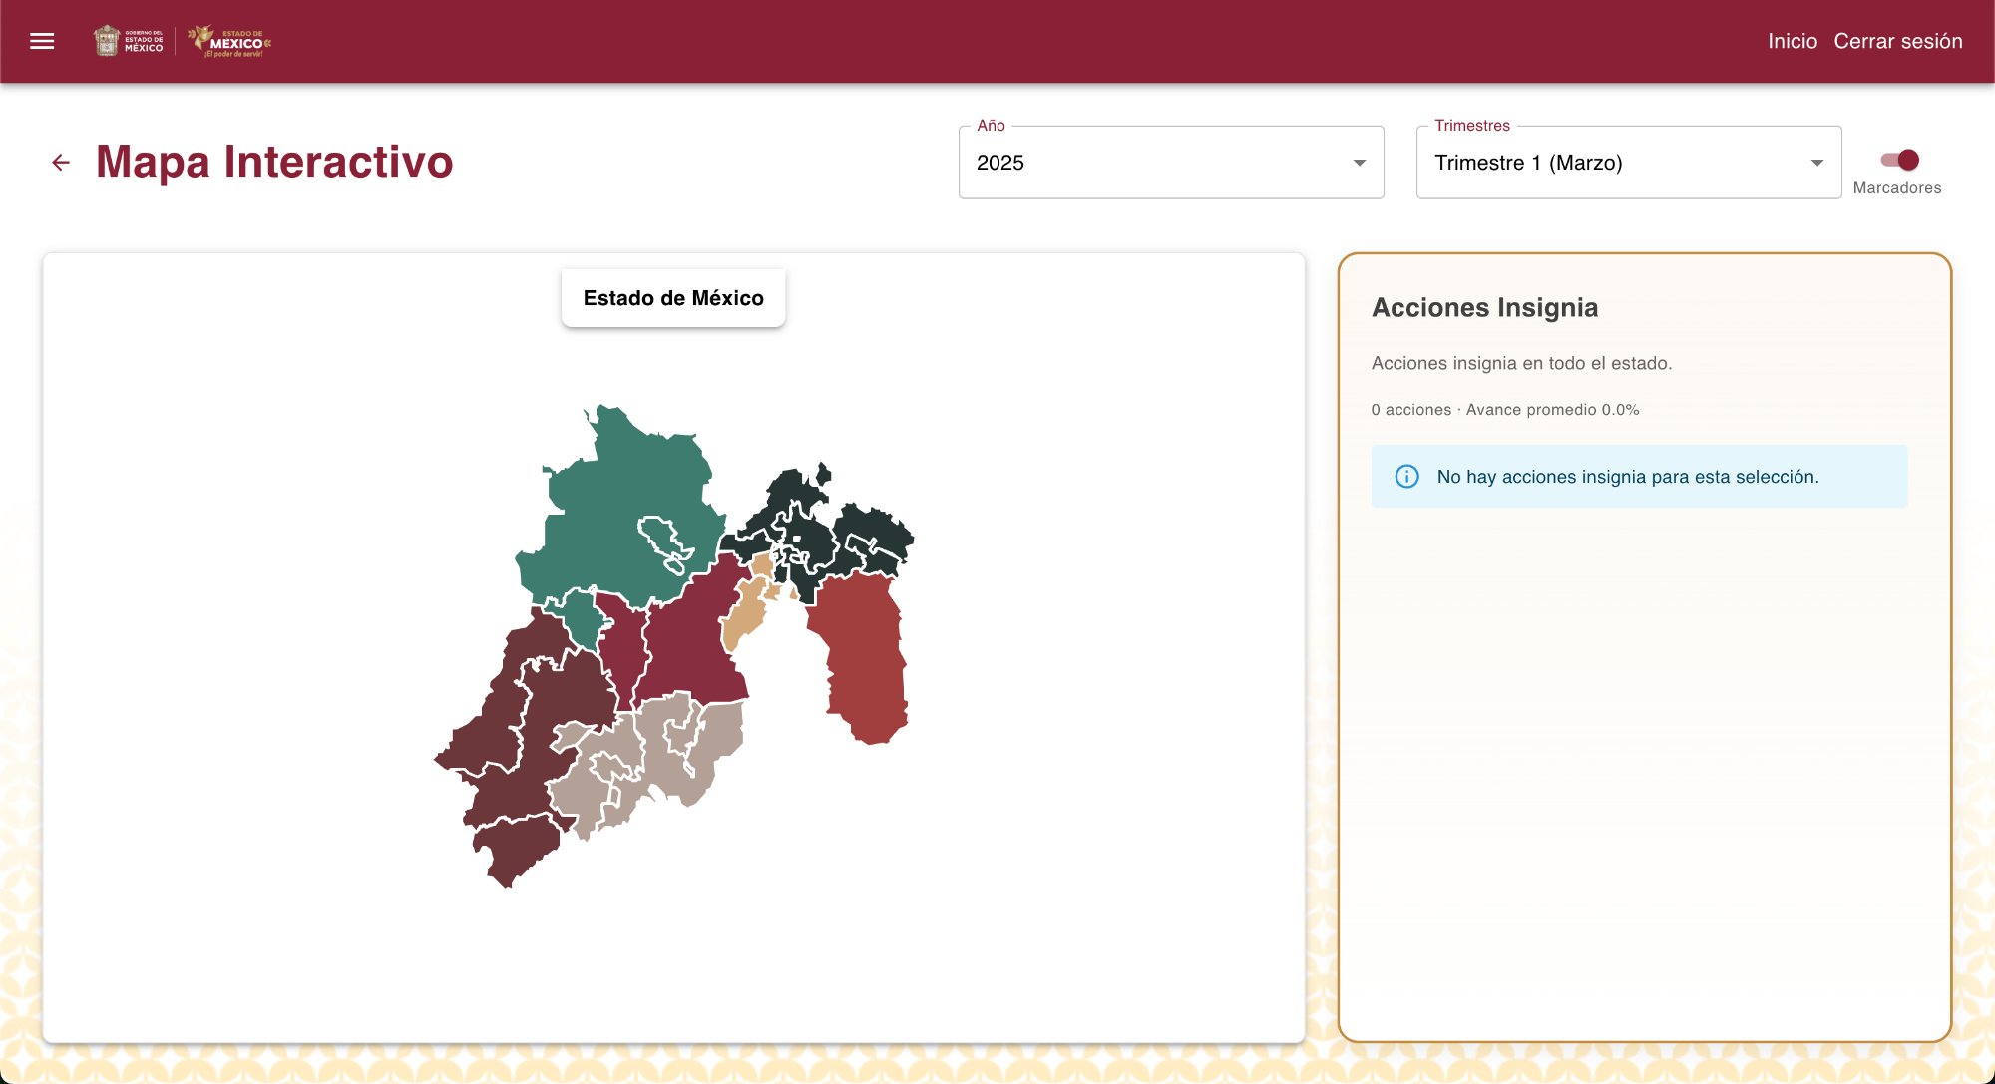1995x1084 pixels.
Task: Click the Estado de México slogan logo
Action: (230, 41)
